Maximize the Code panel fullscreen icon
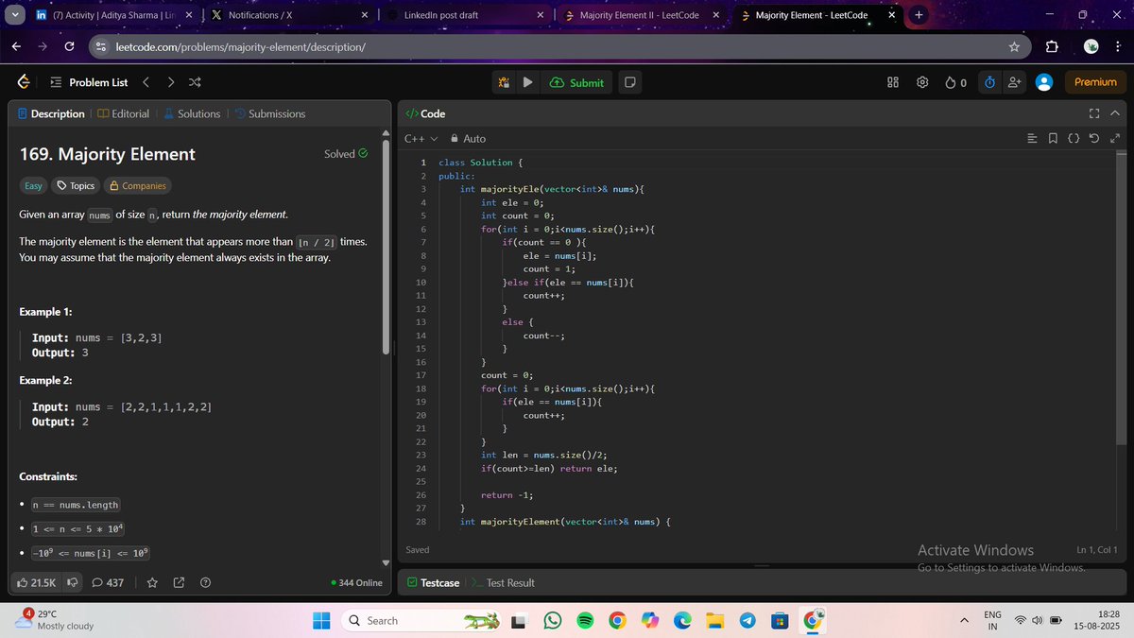The height and width of the screenshot is (638, 1134). (x=1094, y=113)
